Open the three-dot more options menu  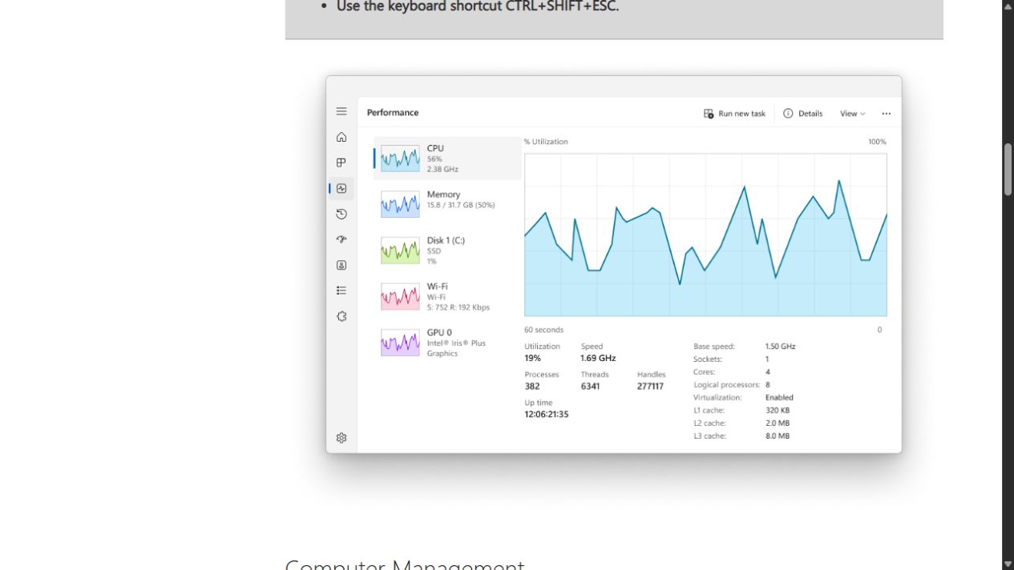pos(886,114)
